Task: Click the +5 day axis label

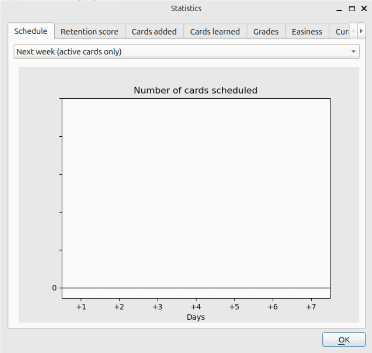Action: [234, 307]
